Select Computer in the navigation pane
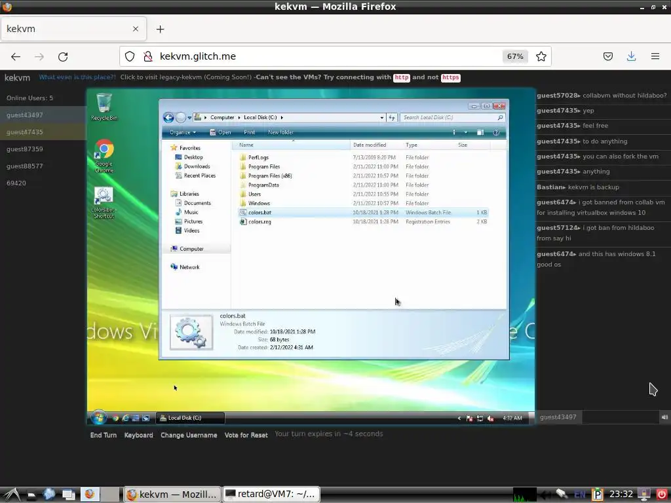The height and width of the screenshot is (503, 671). pos(187,249)
